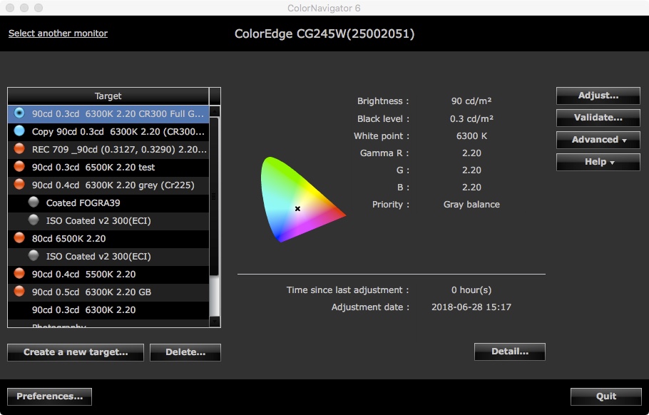Click the cyan icon next to Copy 90cd target

pyautogui.click(x=19, y=130)
